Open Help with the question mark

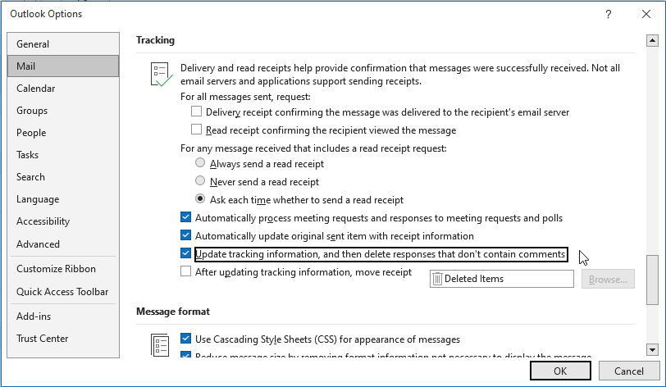[609, 14]
